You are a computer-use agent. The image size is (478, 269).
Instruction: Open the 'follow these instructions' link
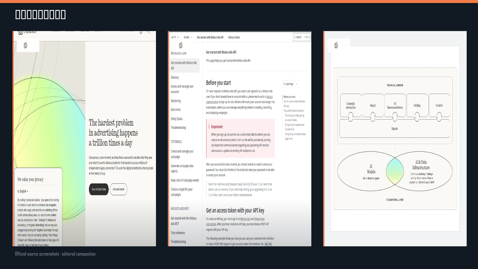coord(235,221)
